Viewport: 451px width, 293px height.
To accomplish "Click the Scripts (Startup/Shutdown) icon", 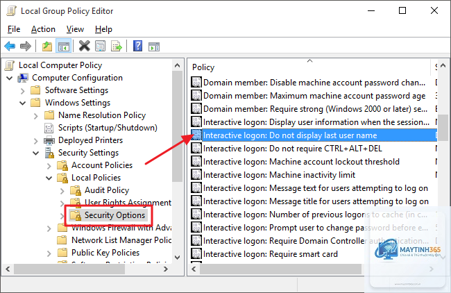I will click(x=49, y=128).
